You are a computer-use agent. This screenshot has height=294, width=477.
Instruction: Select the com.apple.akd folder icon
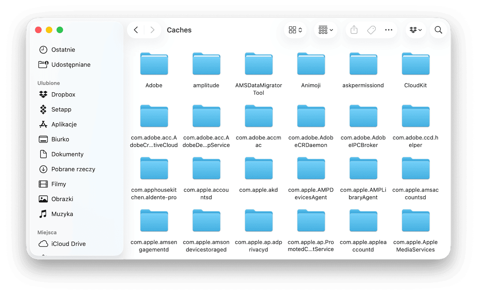pos(259,169)
